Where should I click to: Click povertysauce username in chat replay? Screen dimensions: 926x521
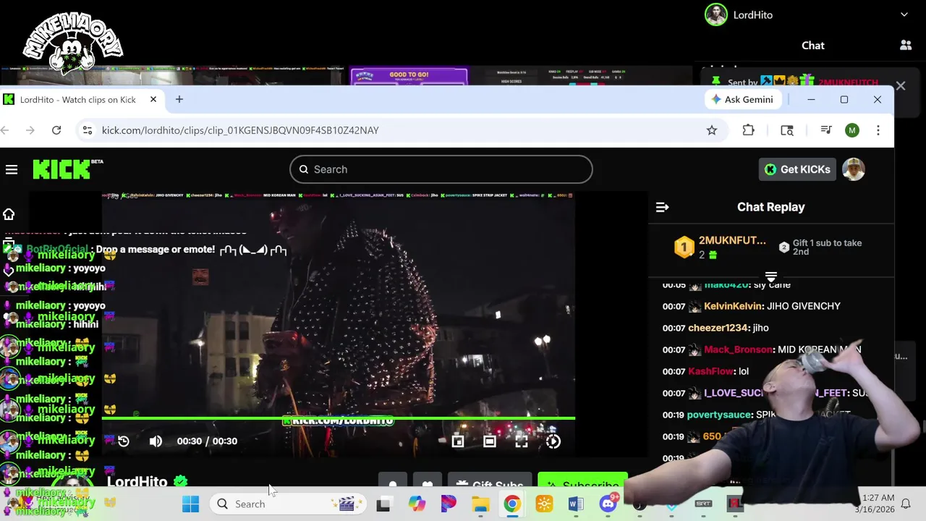pyautogui.click(x=719, y=415)
